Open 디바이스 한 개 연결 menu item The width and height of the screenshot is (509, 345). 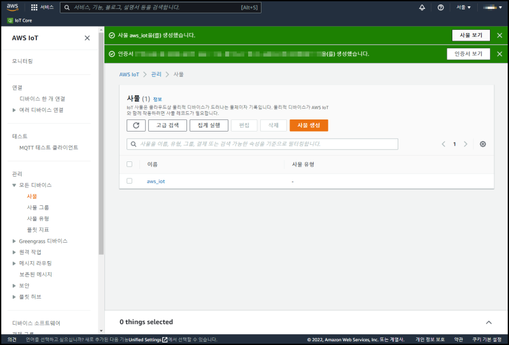point(42,98)
